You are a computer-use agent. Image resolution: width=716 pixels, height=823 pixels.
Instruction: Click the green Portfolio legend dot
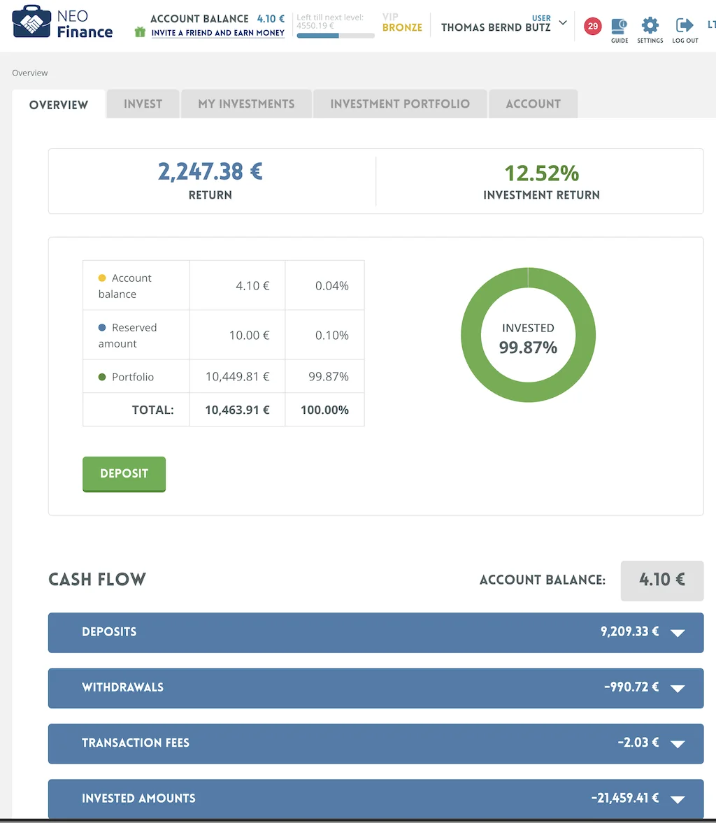tap(102, 377)
